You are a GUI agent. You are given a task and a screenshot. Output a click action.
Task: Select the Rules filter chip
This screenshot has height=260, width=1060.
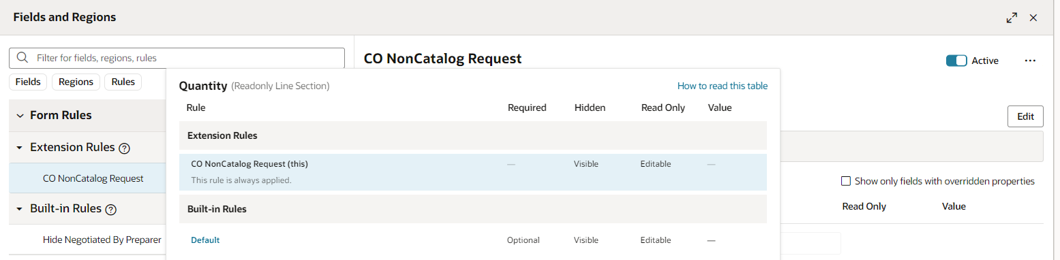(x=123, y=82)
